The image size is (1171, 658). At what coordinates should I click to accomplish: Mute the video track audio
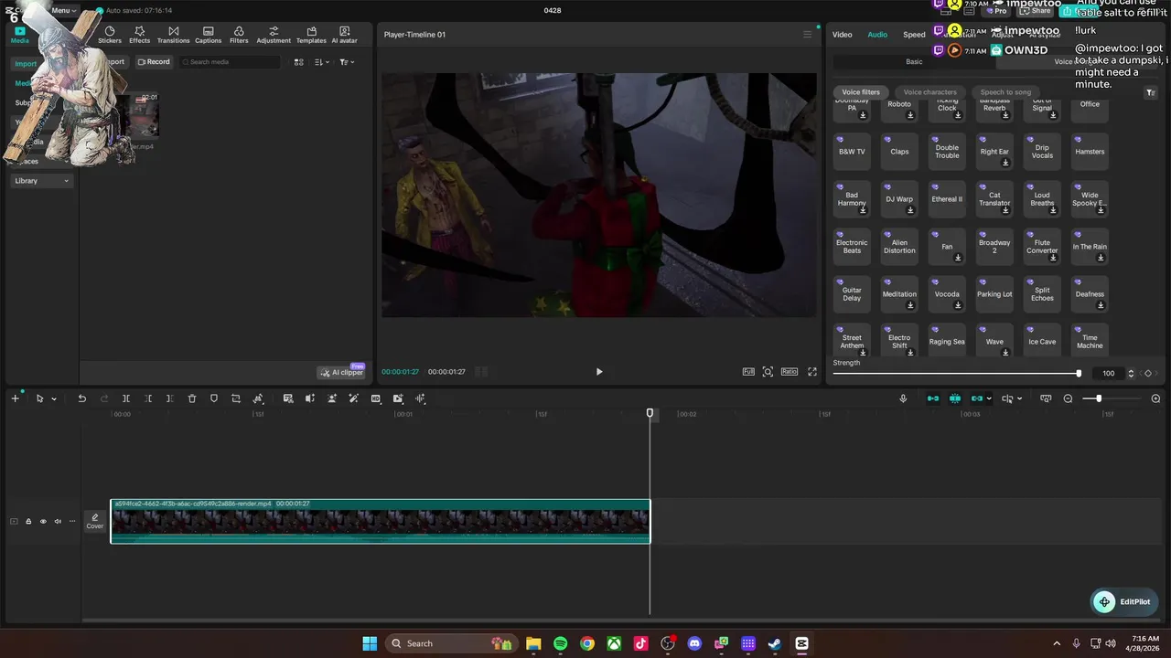tap(58, 522)
